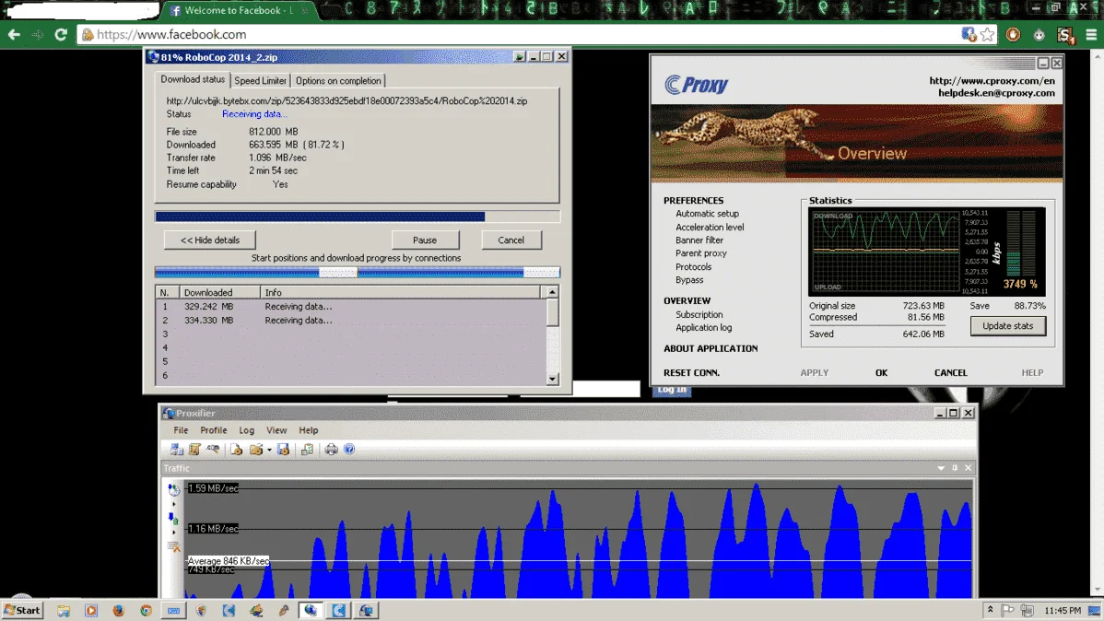Click Proxifier save profile disk icon
Screen dimensions: 1104x621
[283, 450]
